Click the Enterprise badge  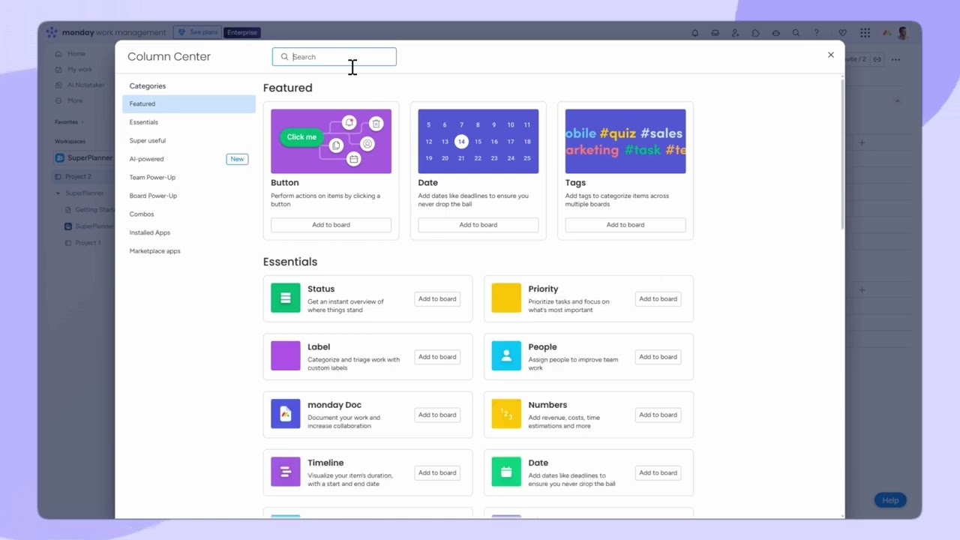(242, 32)
